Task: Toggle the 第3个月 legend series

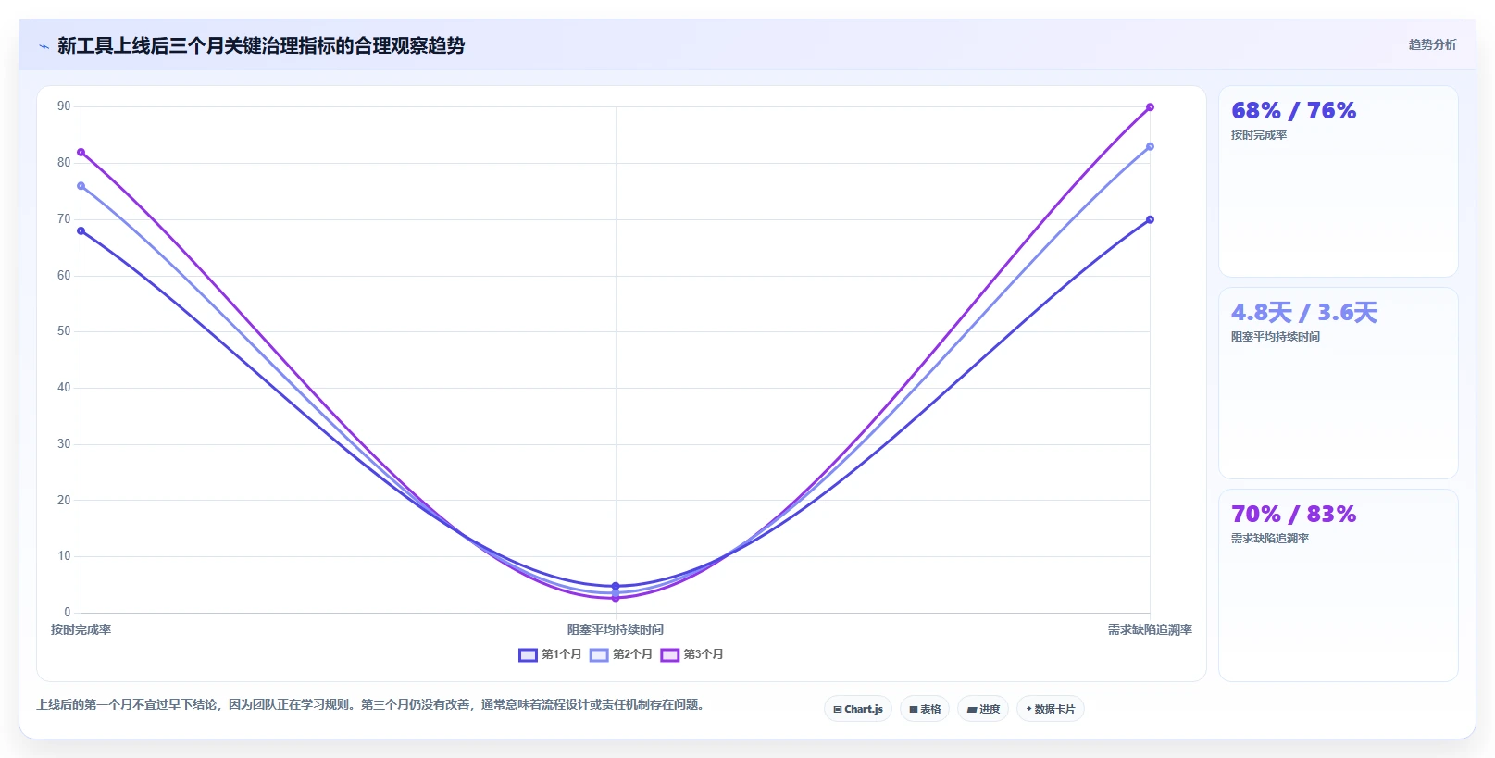Action: point(692,654)
